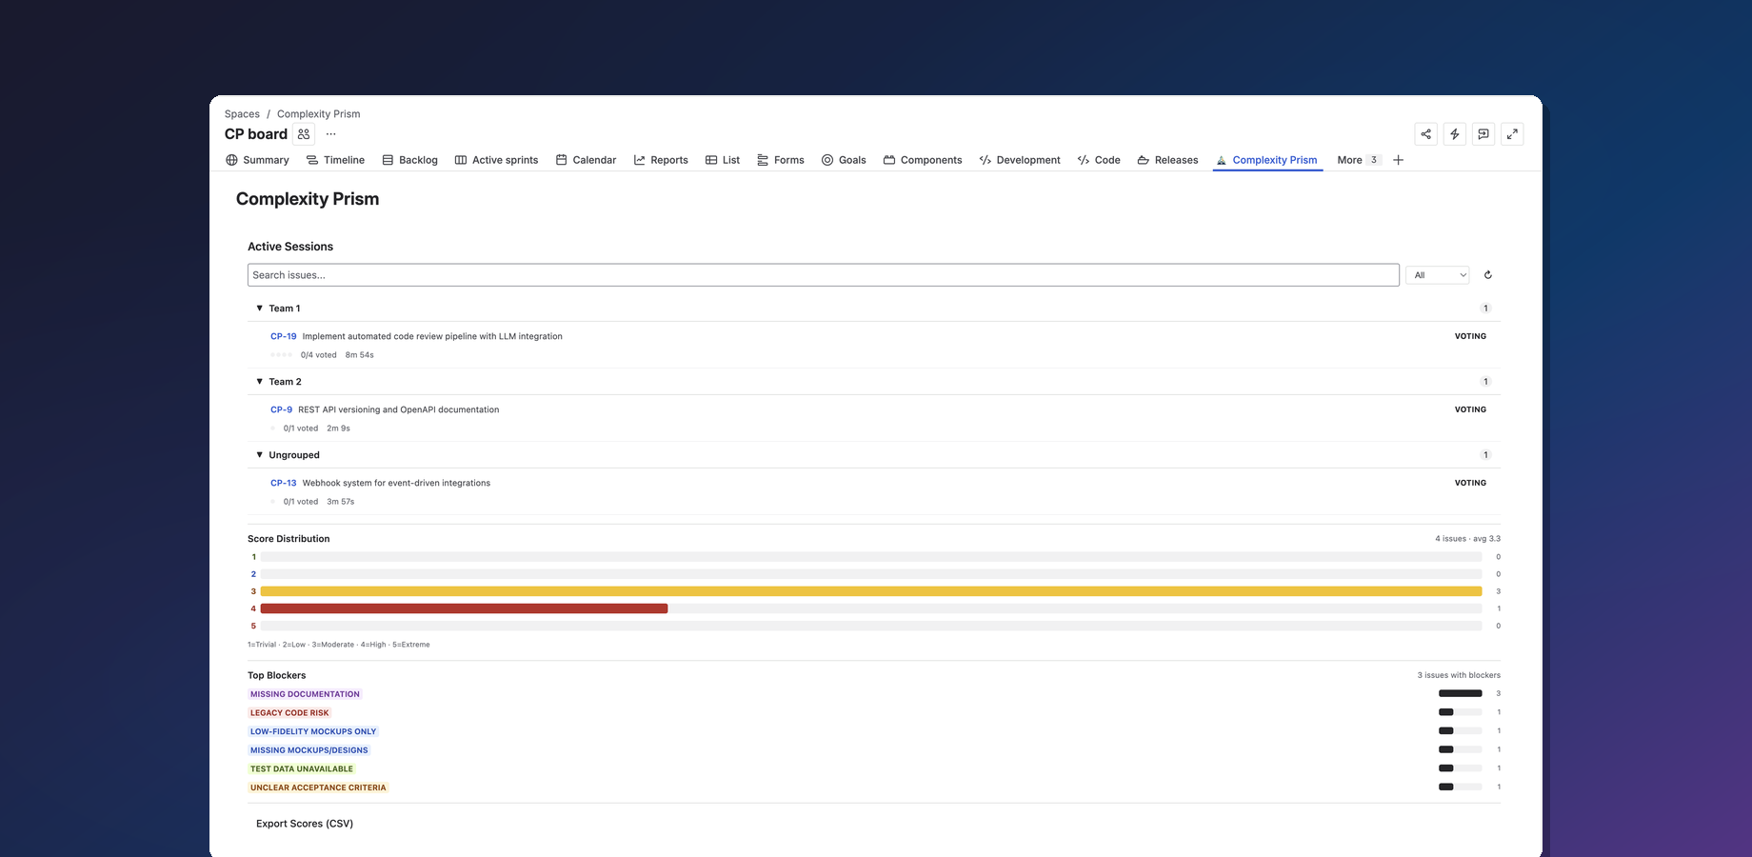Open the All filter dropdown
Image resolution: width=1752 pixels, height=857 pixels.
coord(1437,274)
